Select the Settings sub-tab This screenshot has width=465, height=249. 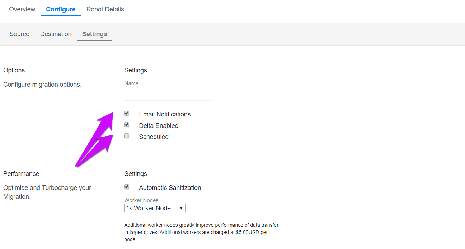(95, 34)
